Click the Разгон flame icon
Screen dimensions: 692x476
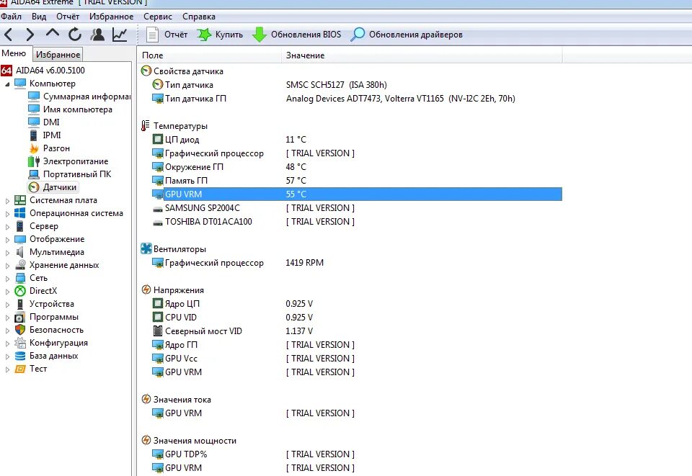[34, 148]
